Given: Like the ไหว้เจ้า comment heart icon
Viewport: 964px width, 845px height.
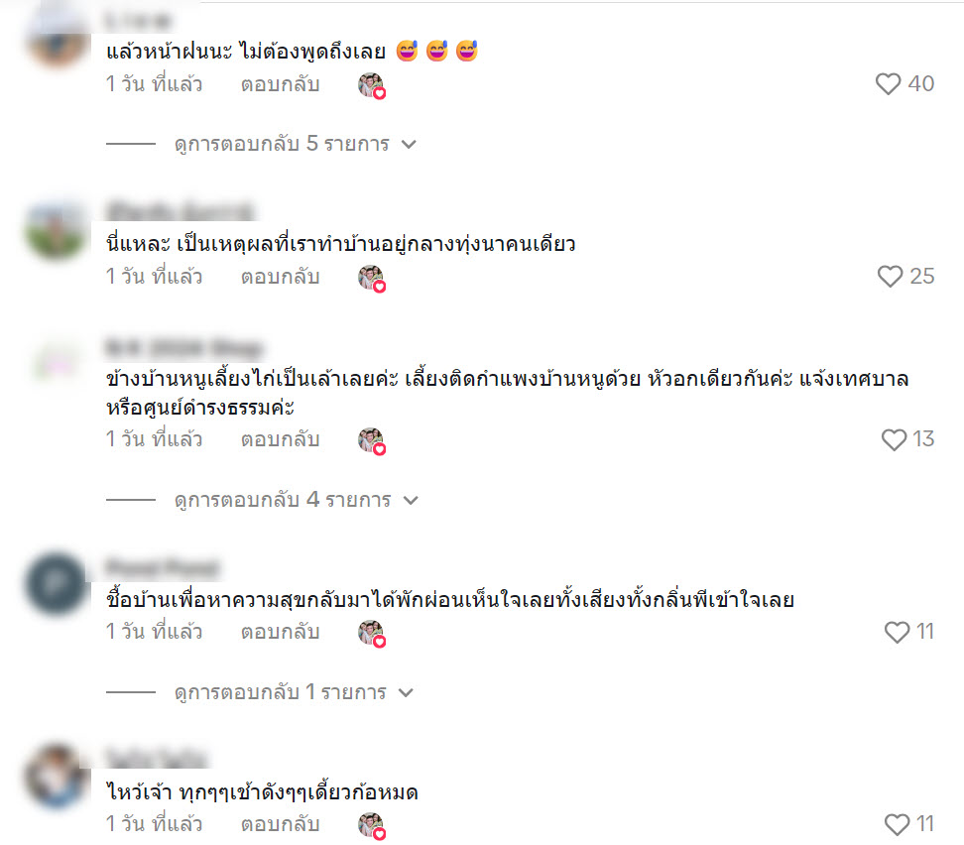Looking at the screenshot, I should 897,824.
